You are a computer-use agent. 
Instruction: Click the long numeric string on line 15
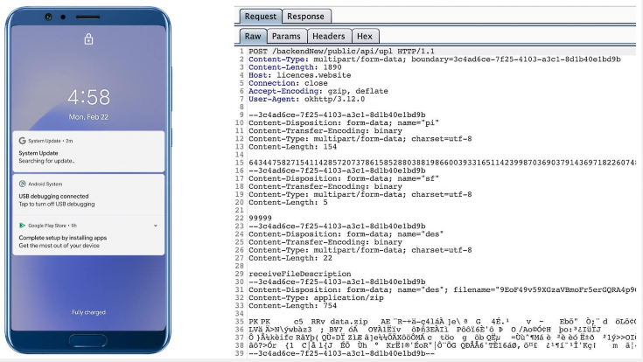(442, 163)
